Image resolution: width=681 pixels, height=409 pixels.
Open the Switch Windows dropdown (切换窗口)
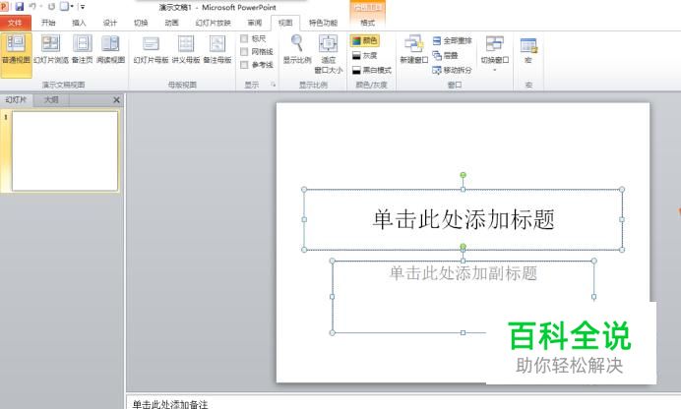(495, 54)
